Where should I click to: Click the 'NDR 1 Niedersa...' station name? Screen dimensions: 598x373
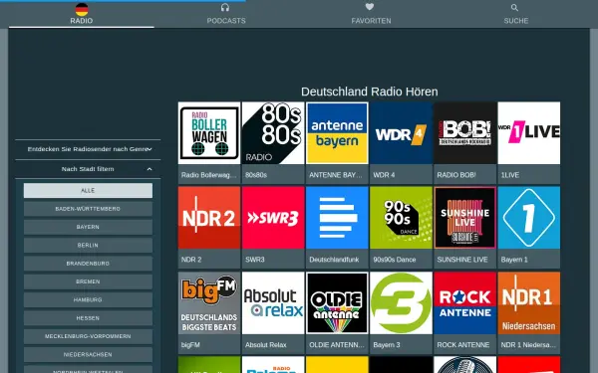tap(528, 345)
